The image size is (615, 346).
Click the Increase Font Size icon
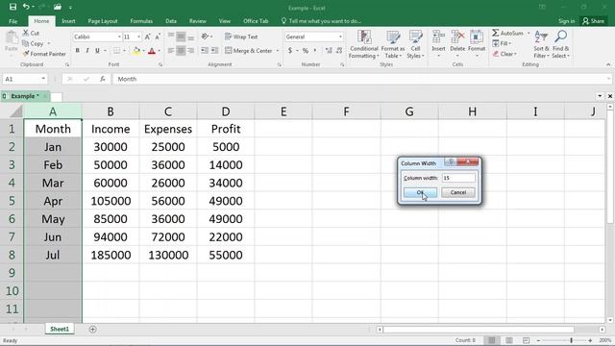click(x=147, y=37)
